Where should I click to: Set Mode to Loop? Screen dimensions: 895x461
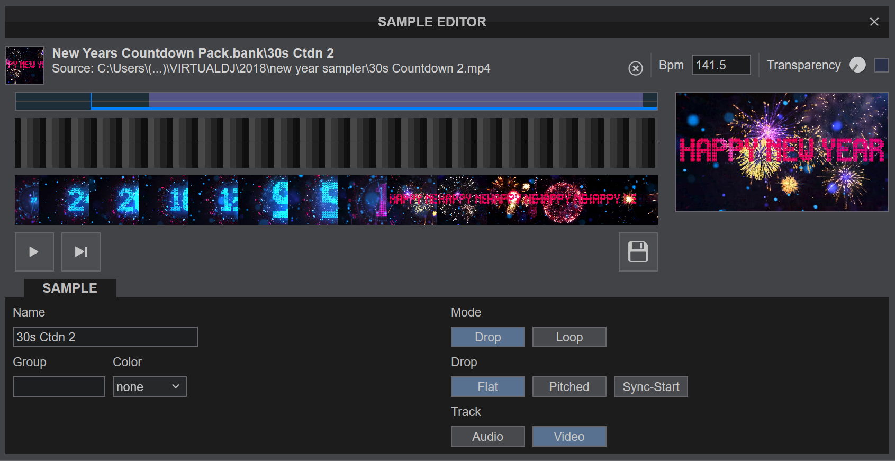click(x=569, y=337)
